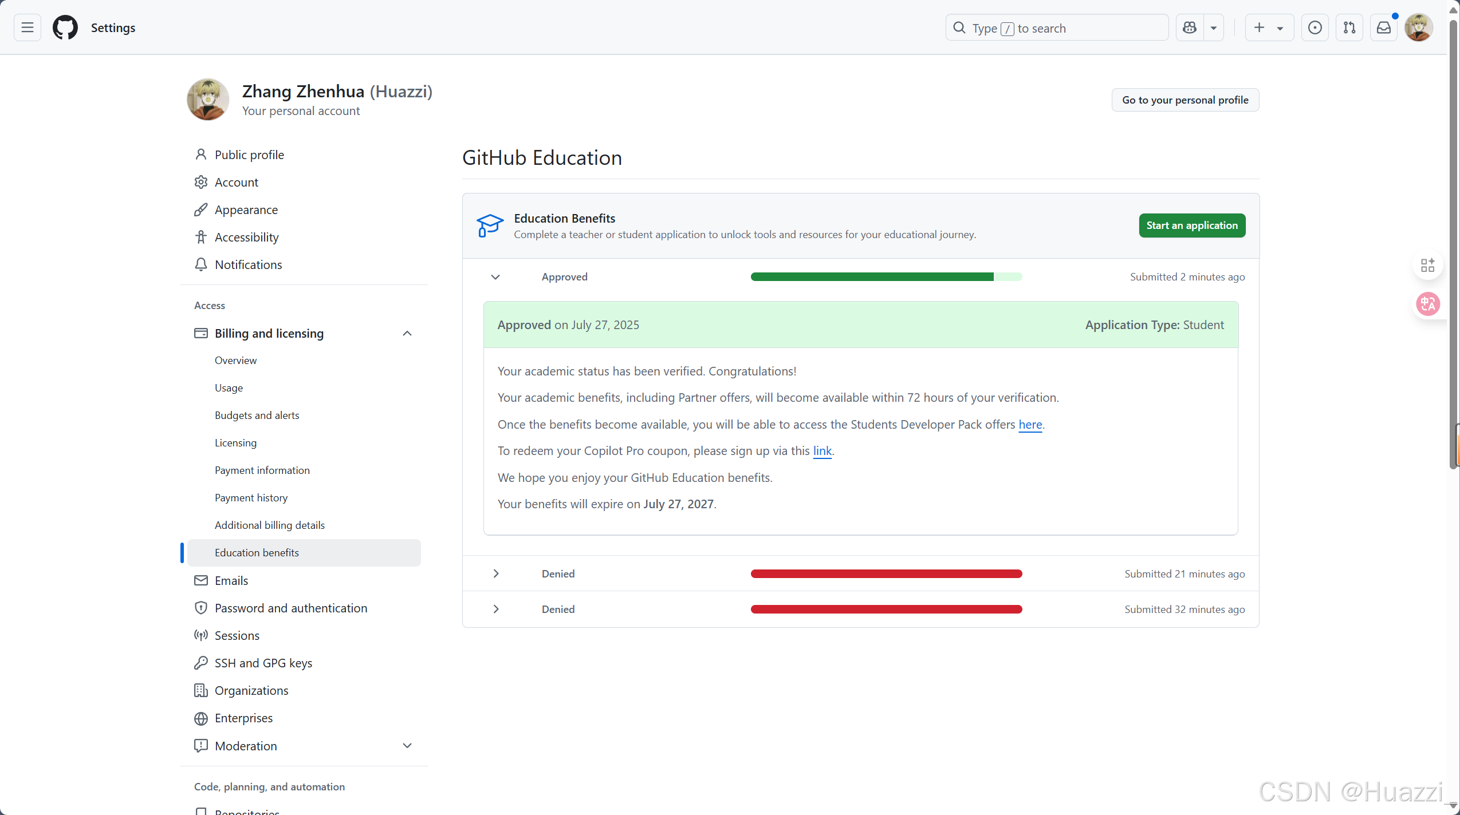Open the Issues icon in header
Viewport: 1460px width, 815px height.
point(1315,27)
